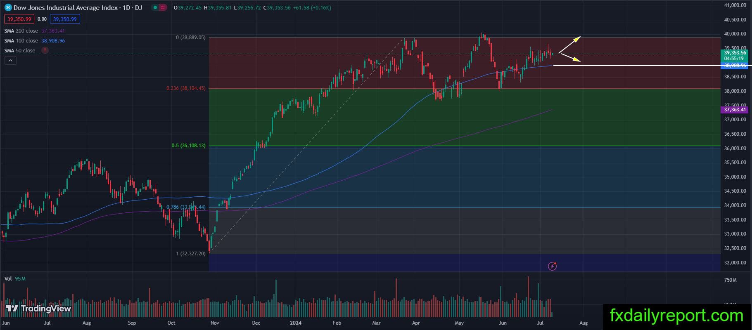Click the 750M volume scale label
752x330 pixels.
[x=730, y=280]
